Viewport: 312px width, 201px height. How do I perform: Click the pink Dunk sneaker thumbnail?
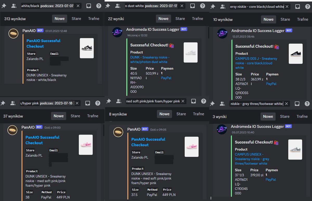[x=86, y=144]
